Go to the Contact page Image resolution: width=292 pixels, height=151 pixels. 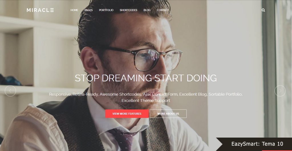point(163,10)
